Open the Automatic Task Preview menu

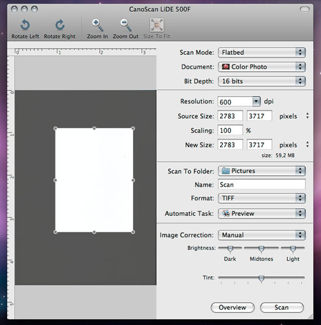[262, 213]
